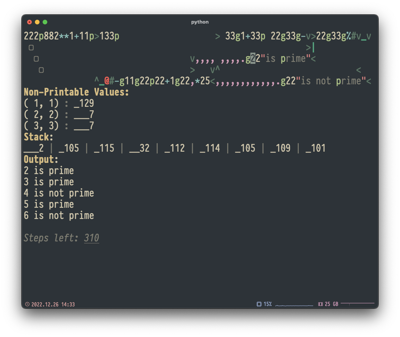The image size is (400, 337).
Task: Click the string "is prime" in the code
Action: (285, 58)
